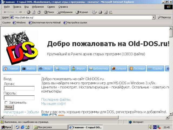Go to Форум site section
Viewport: 173px width, 130px height.
79,69
